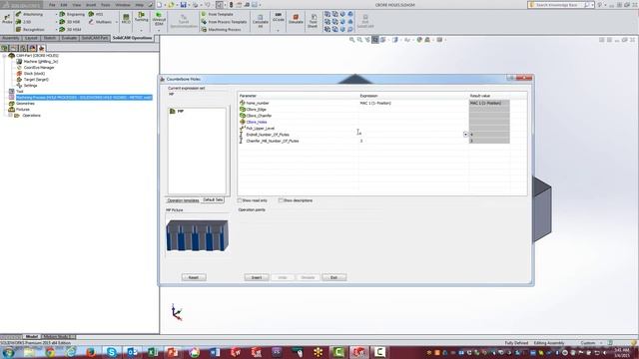Screen dimensions: 639x359
Task: Select the Engraving operation
Action: tap(72, 14)
